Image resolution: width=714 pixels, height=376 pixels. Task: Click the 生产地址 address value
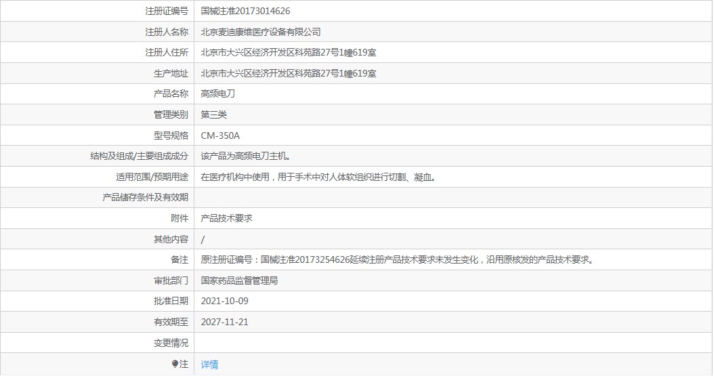(289, 73)
